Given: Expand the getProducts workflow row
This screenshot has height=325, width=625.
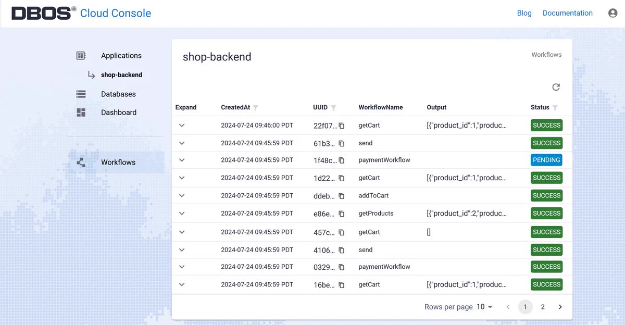Looking at the screenshot, I should pos(182,213).
